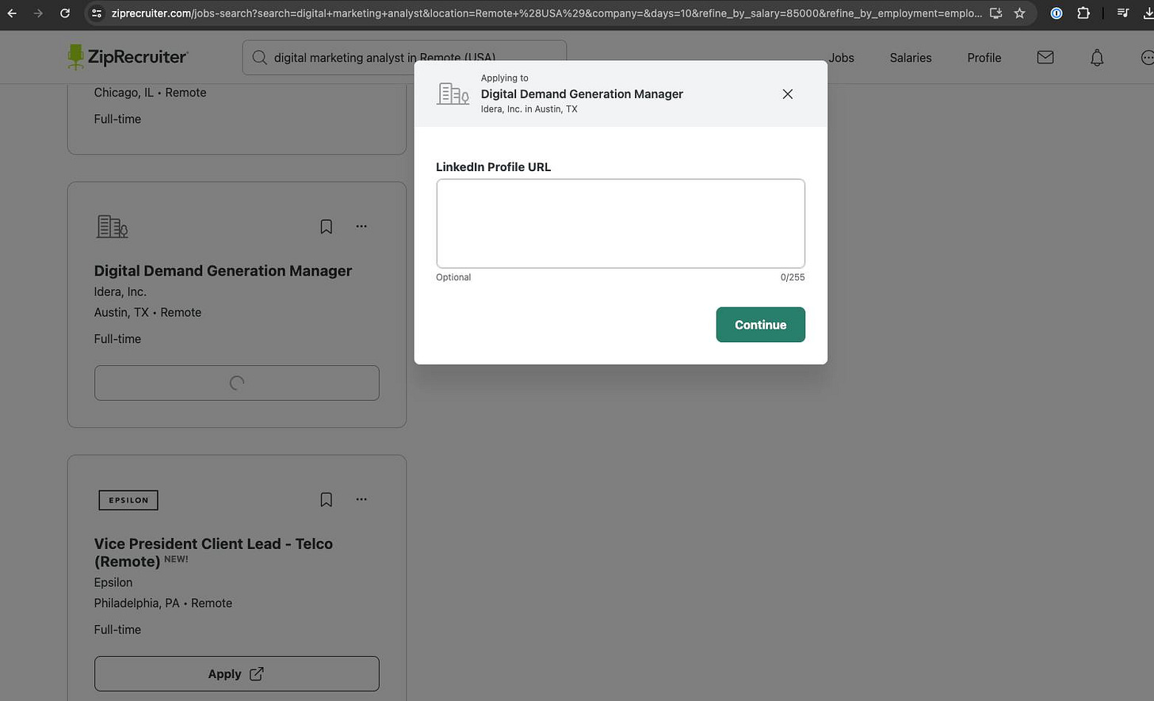Click the Idera company logo on job card
This screenshot has height=701, width=1154.
[112, 227]
